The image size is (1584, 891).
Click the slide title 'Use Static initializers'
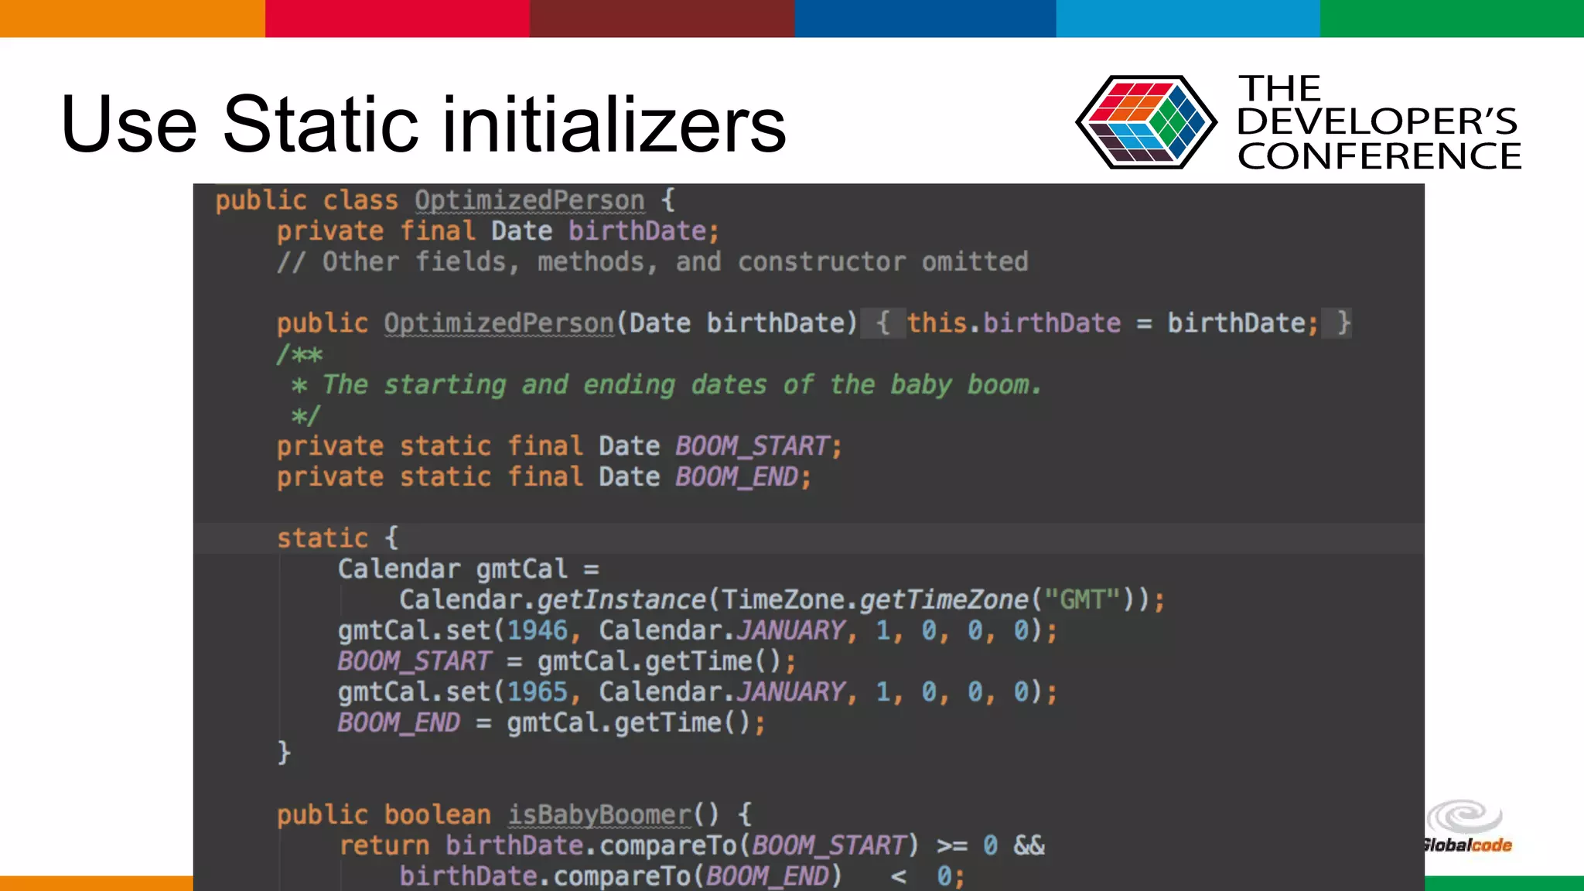click(423, 124)
